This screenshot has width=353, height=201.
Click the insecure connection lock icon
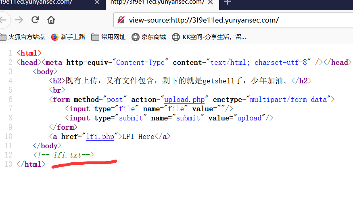pos(121,20)
